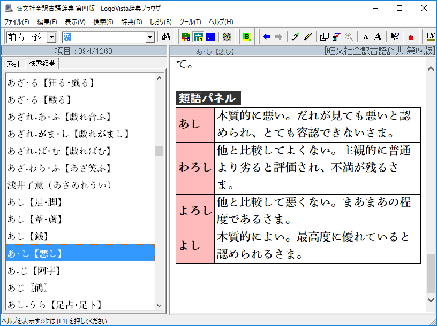Select entry あざ-わら・ふ【あざ笑ふ】

click(80, 168)
